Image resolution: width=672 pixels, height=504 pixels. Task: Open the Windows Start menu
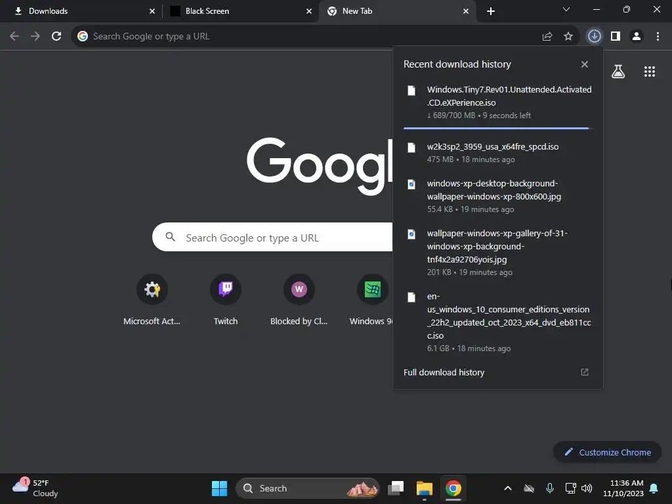click(219, 488)
